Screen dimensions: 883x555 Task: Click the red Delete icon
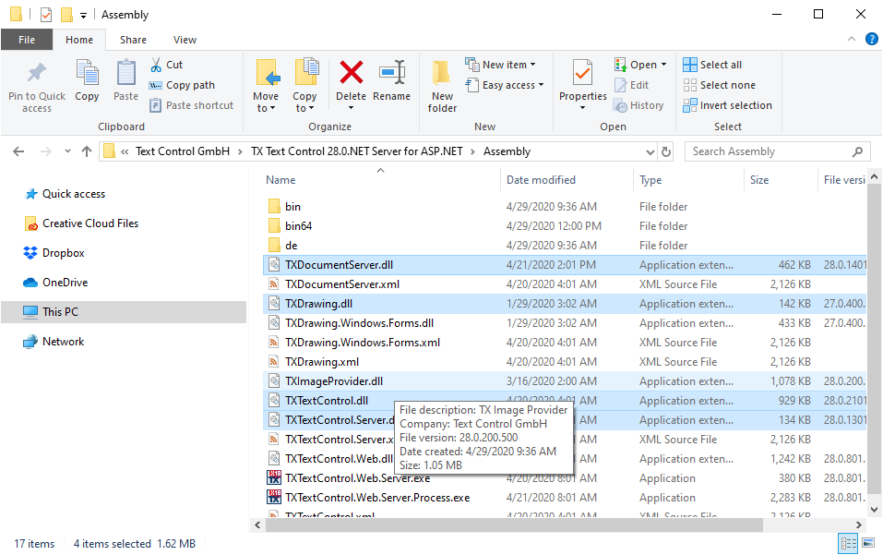point(351,73)
